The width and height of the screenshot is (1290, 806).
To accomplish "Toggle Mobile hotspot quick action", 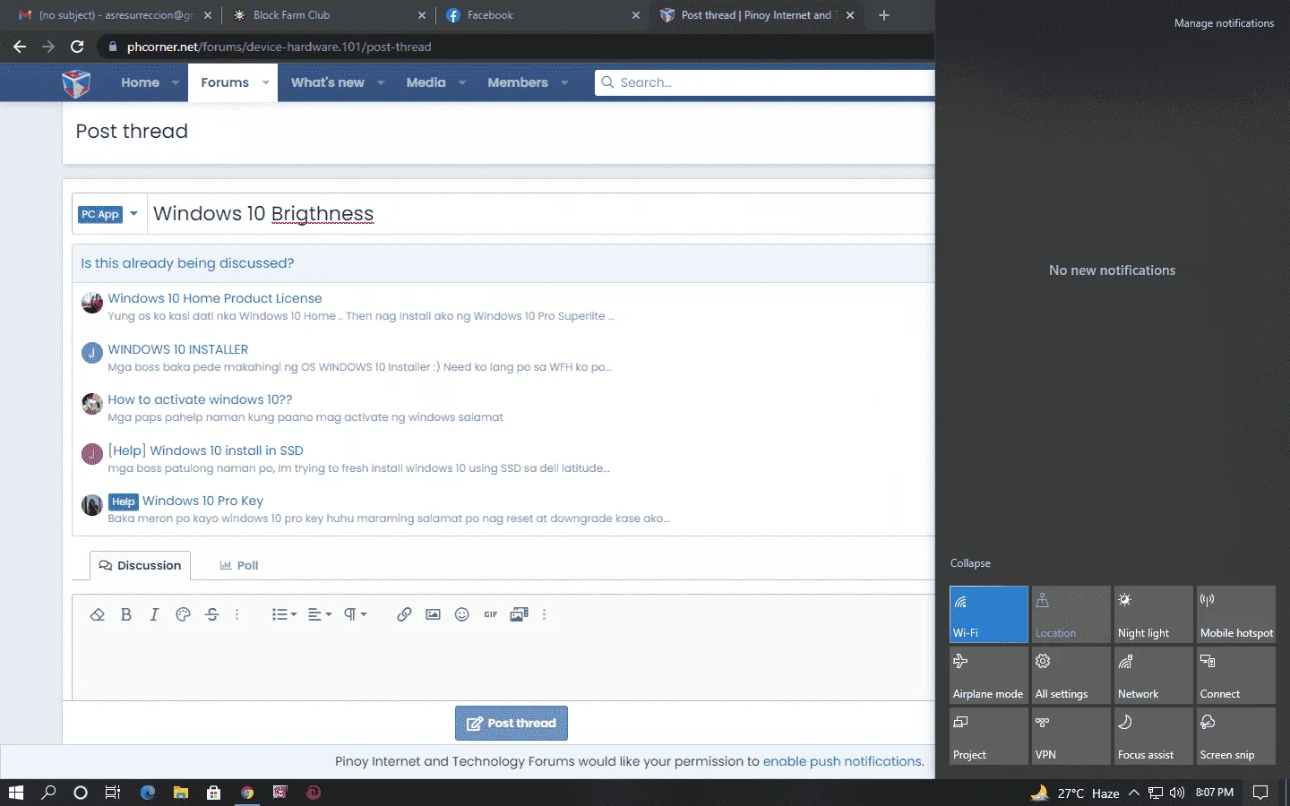I will pos(1236,614).
